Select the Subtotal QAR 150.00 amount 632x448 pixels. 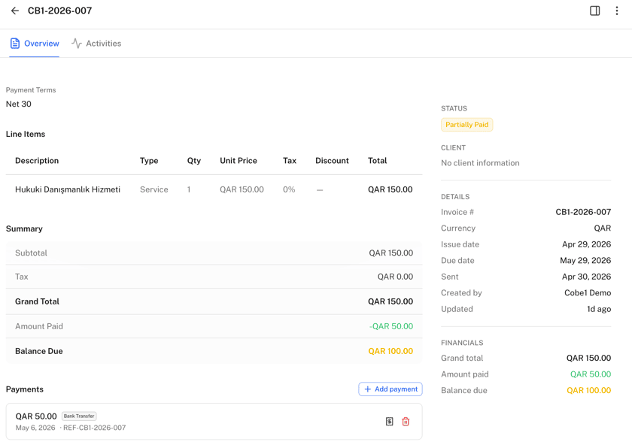pyautogui.click(x=391, y=253)
